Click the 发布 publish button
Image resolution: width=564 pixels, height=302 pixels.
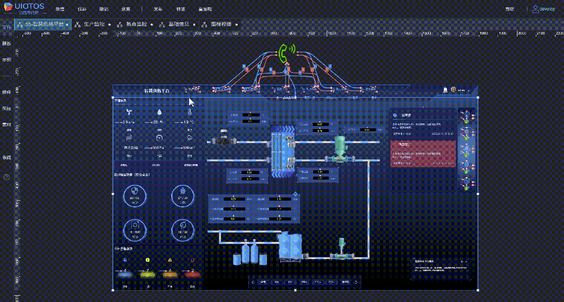[x=158, y=9]
